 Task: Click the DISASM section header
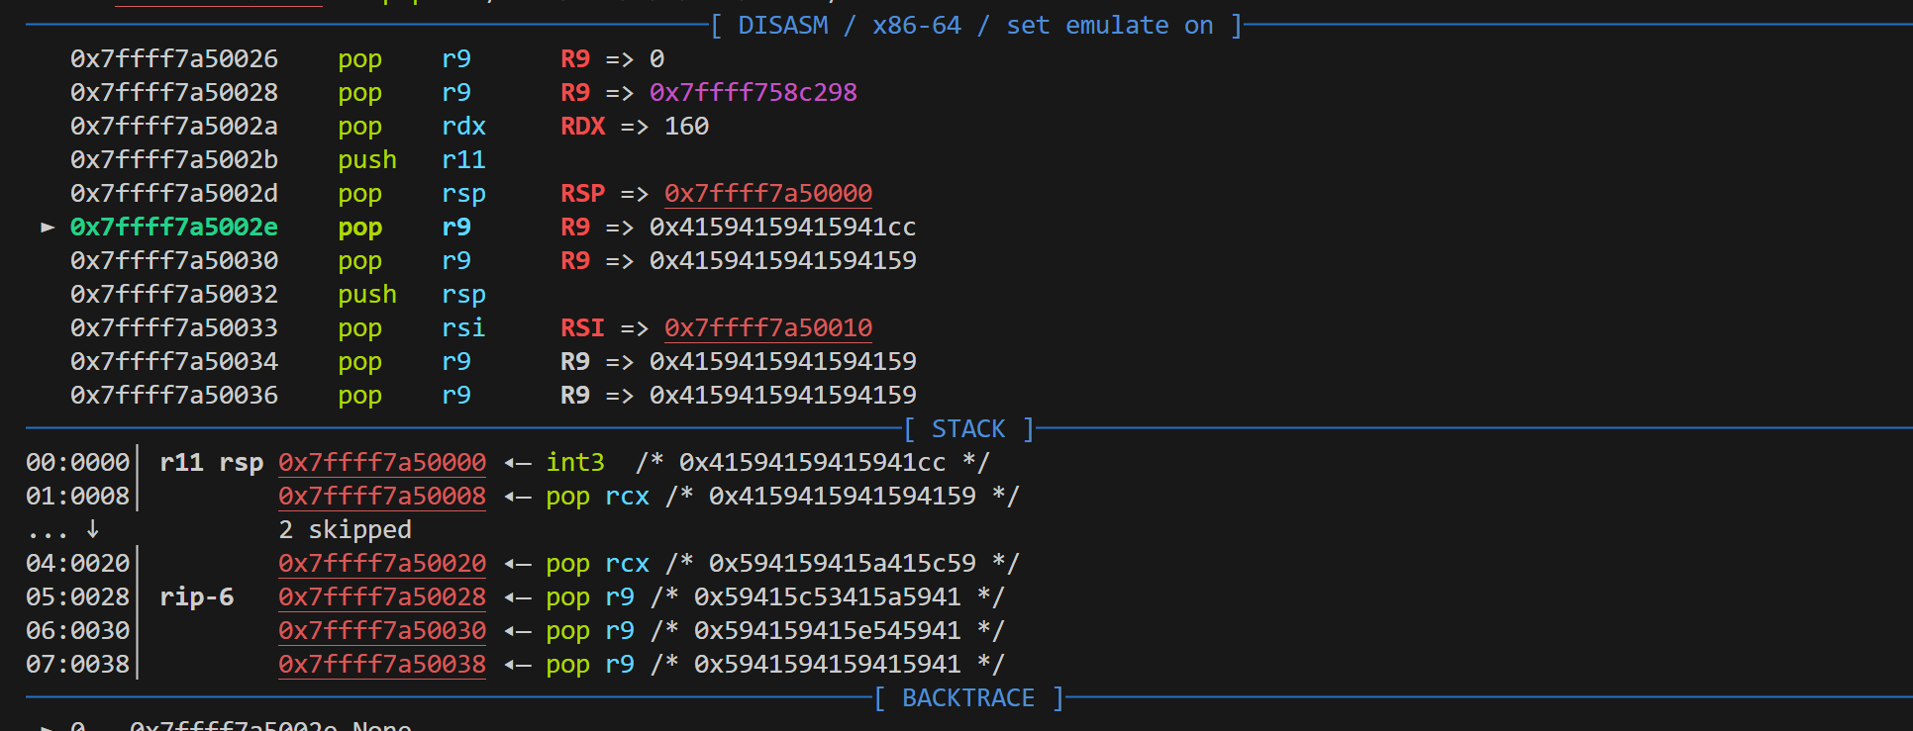(x=782, y=26)
